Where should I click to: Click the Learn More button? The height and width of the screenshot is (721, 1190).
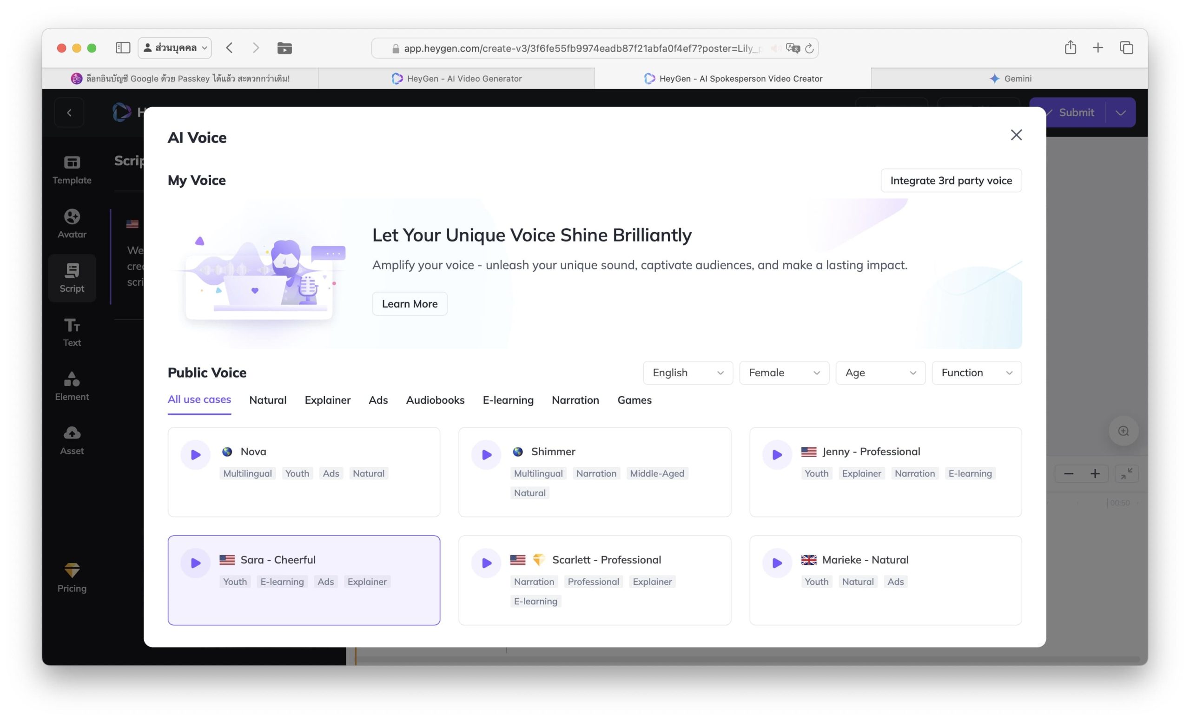tap(409, 303)
